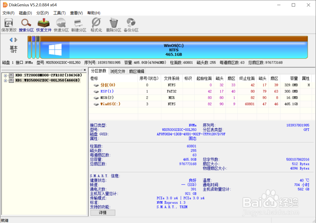The image size is (316, 223).
Task: Click the Save Changes (保存更改) toolbar icon
Action: click(x=9, y=25)
